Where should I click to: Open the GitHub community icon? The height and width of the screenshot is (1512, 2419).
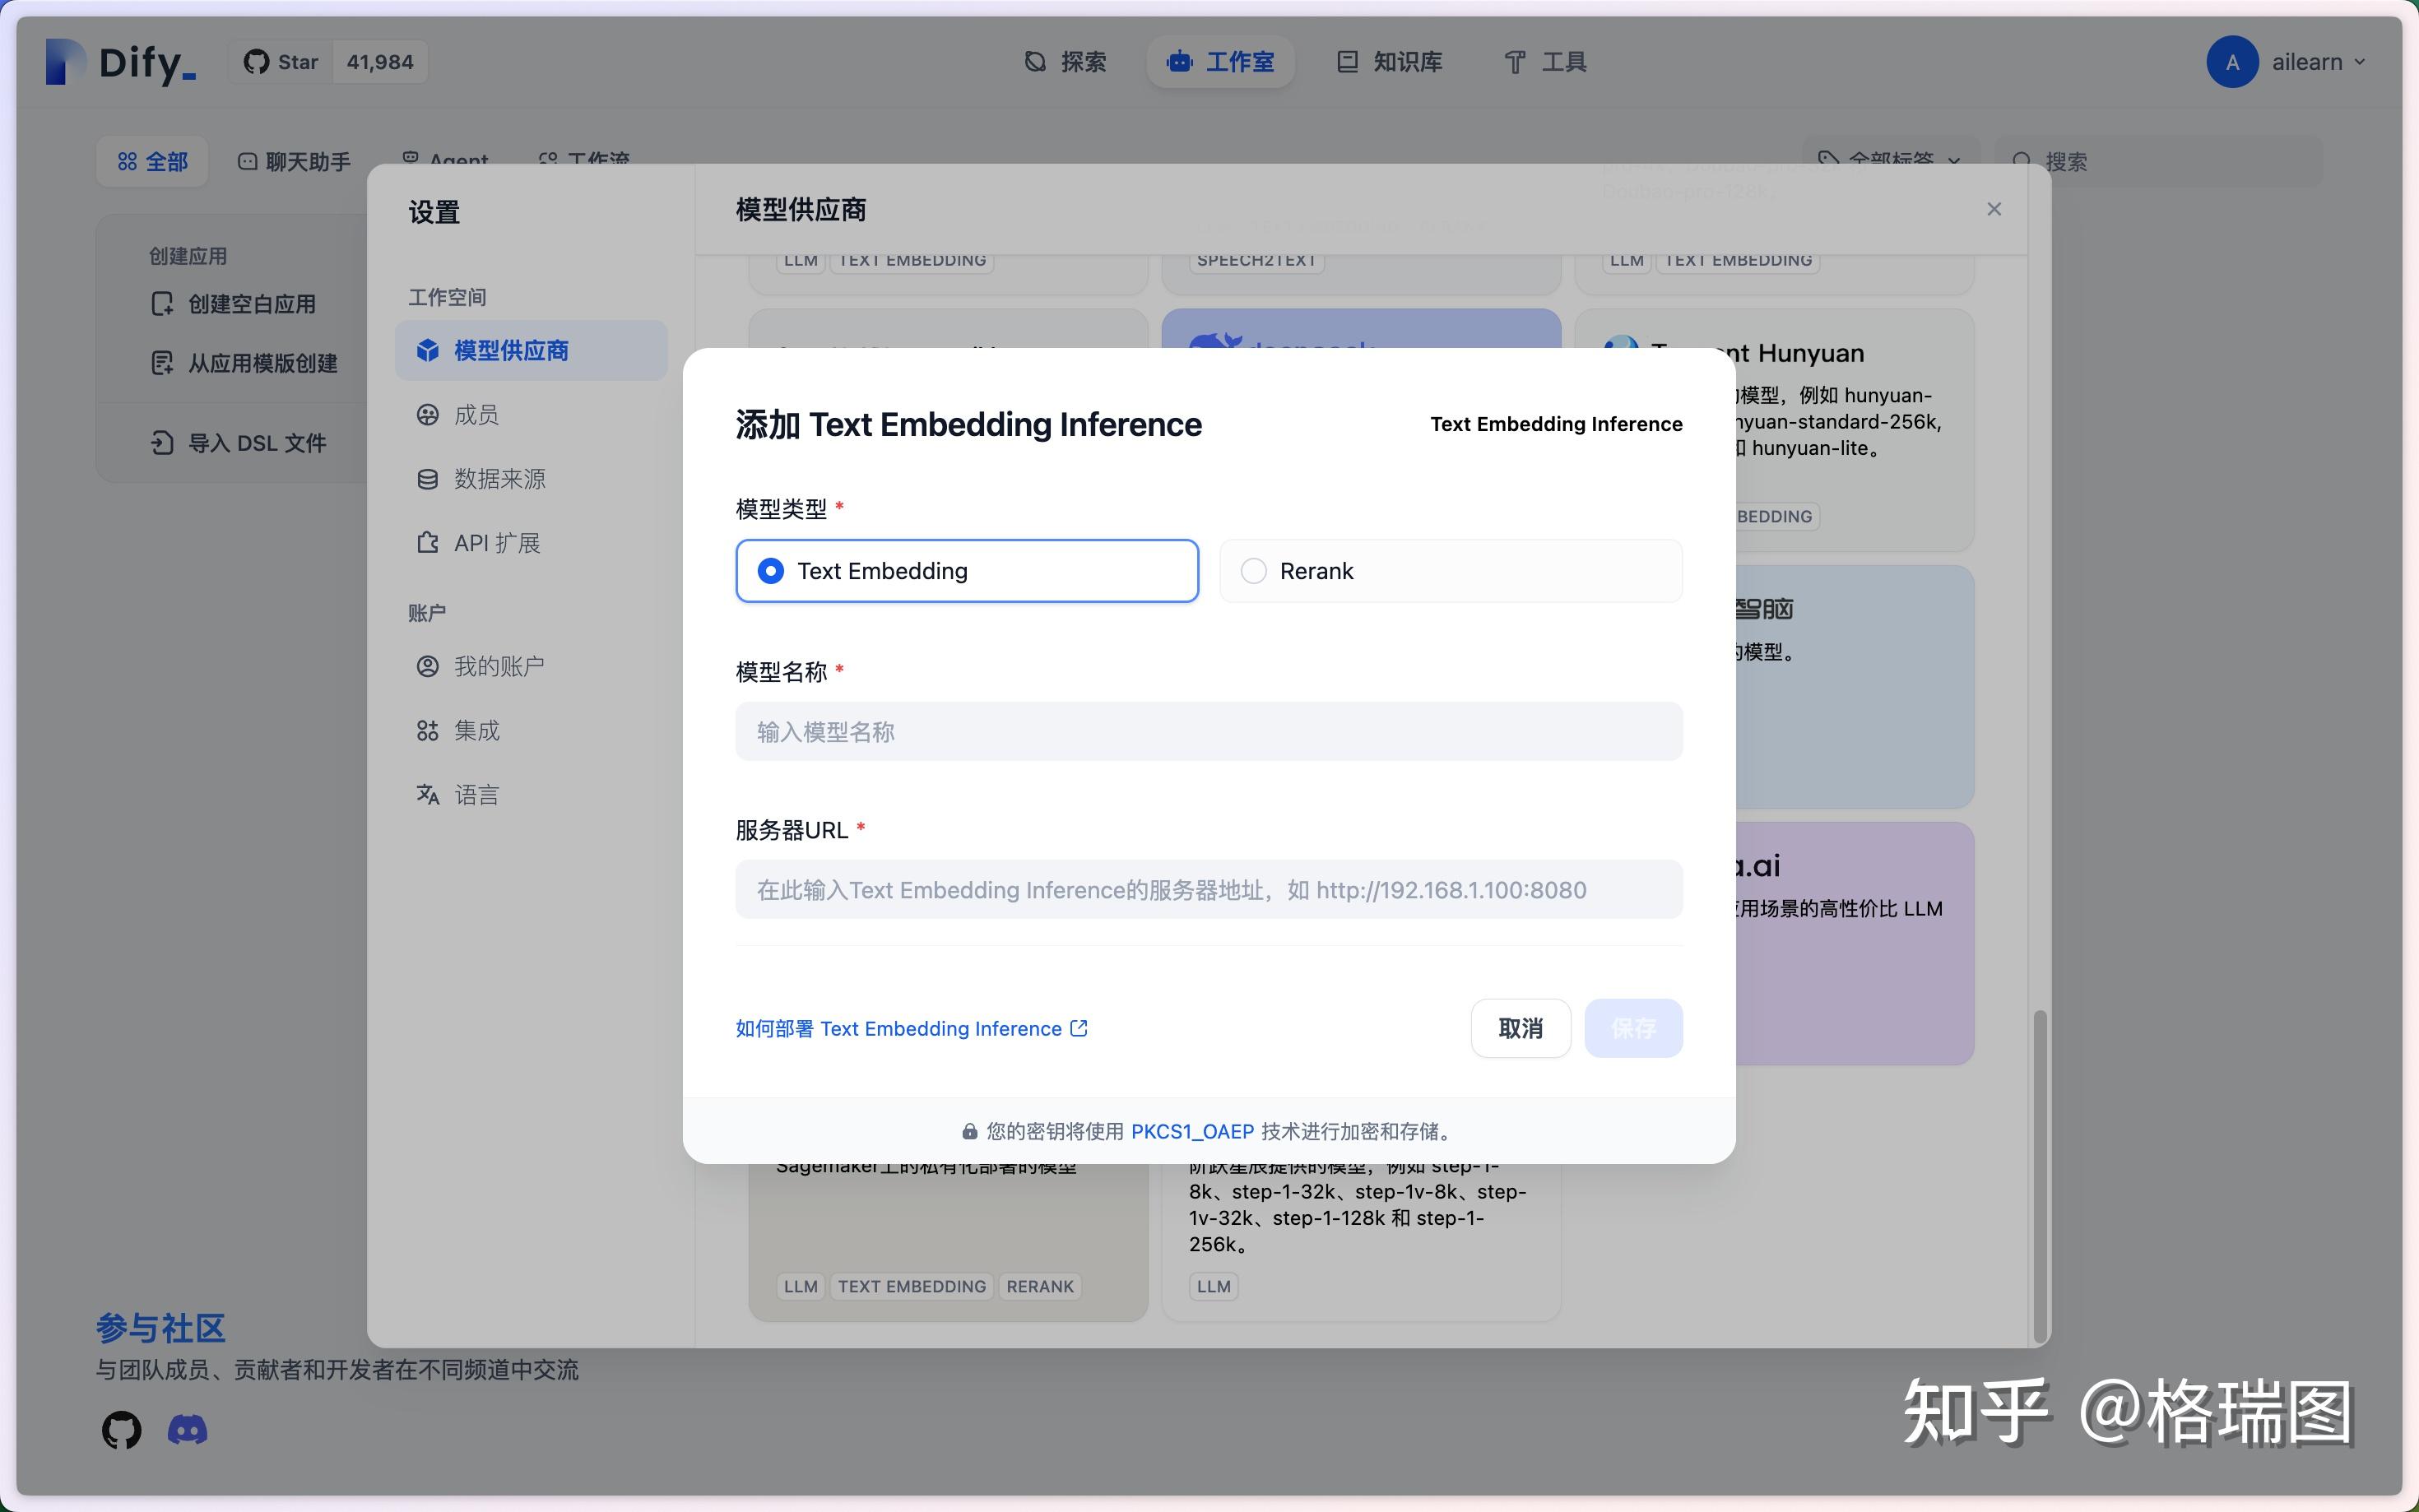point(121,1428)
